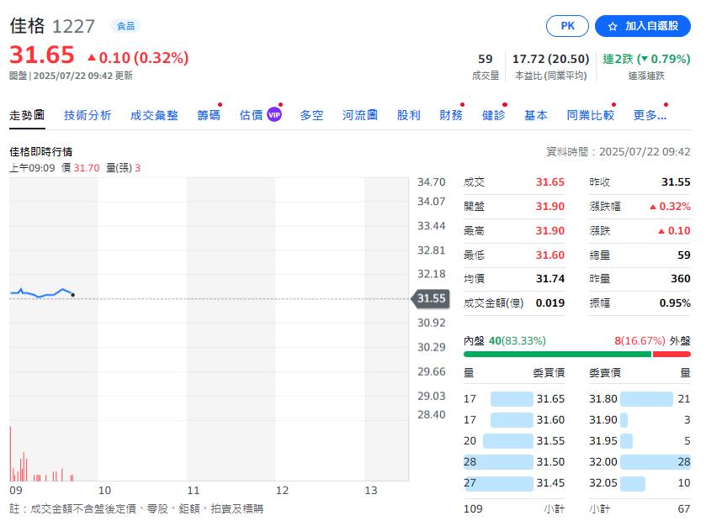
Task: Click the 昨量 value 360
Action: click(681, 279)
